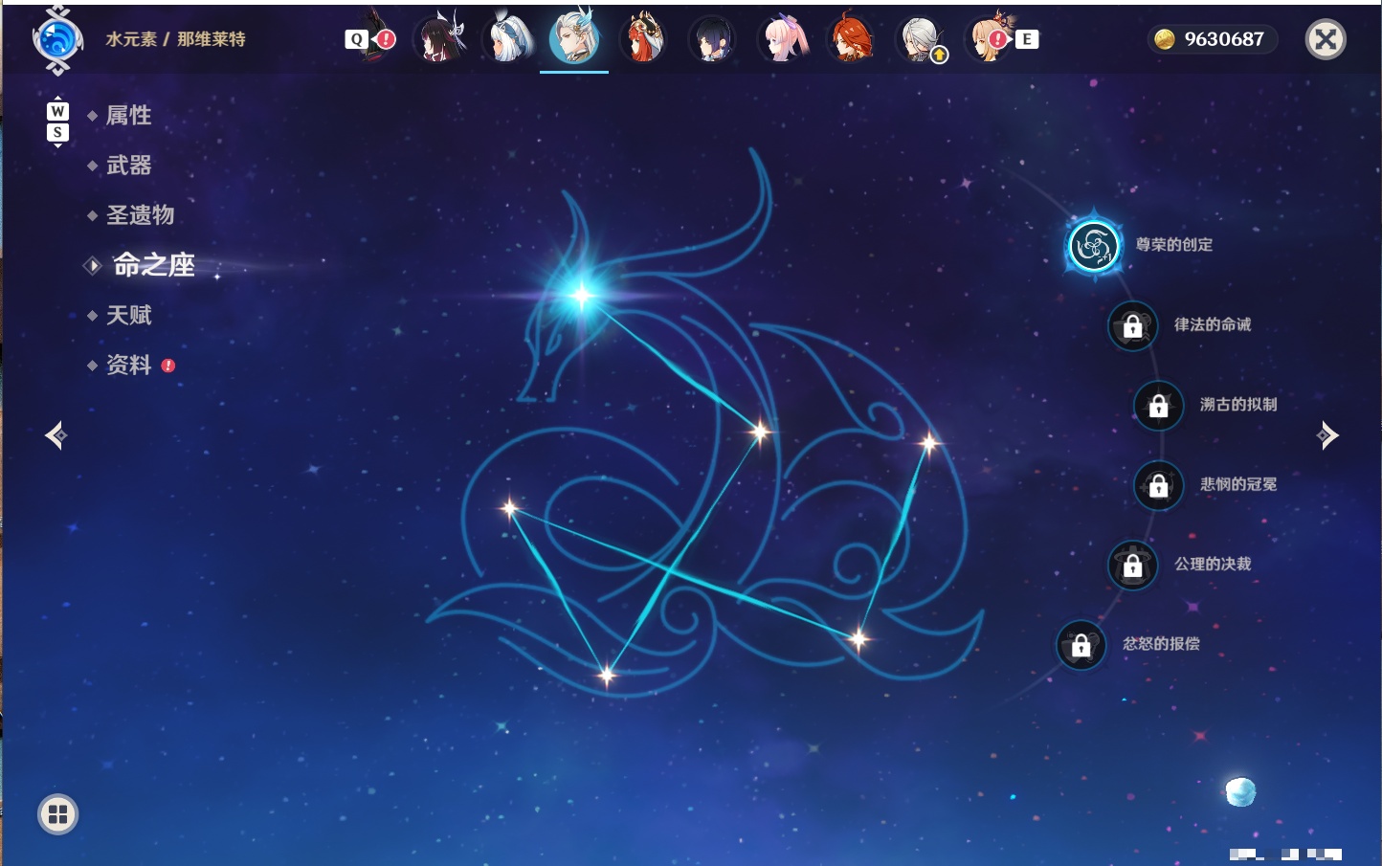1382x866 pixels.
Task: Open the unlocked 尊荣的创定 constellation node
Action: pyautogui.click(x=1093, y=246)
